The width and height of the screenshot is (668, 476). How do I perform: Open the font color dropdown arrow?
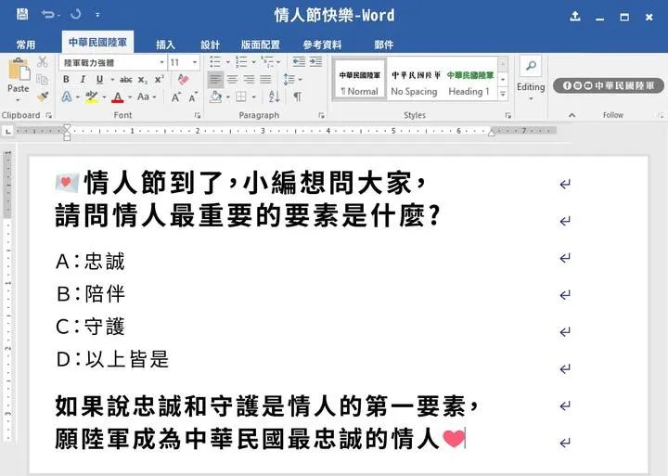coord(130,97)
